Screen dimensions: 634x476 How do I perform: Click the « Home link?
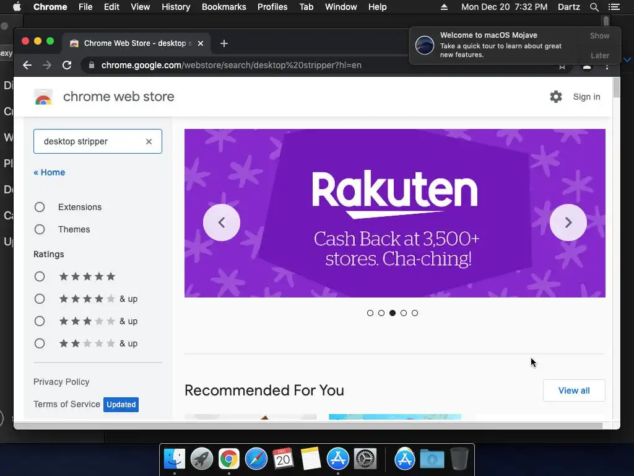[50, 172]
